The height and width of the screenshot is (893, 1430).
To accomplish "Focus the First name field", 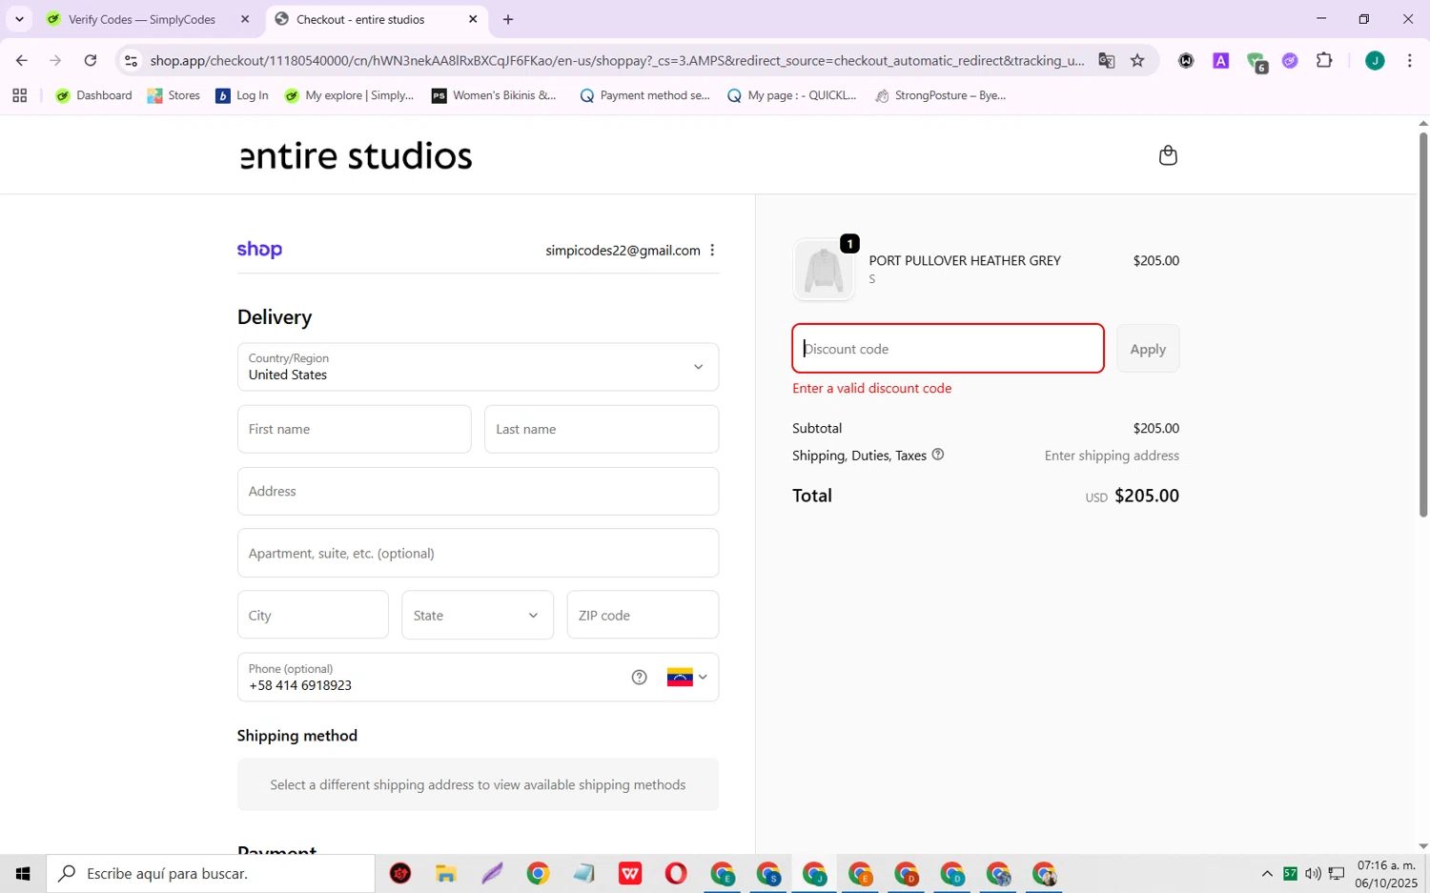I will (354, 429).
